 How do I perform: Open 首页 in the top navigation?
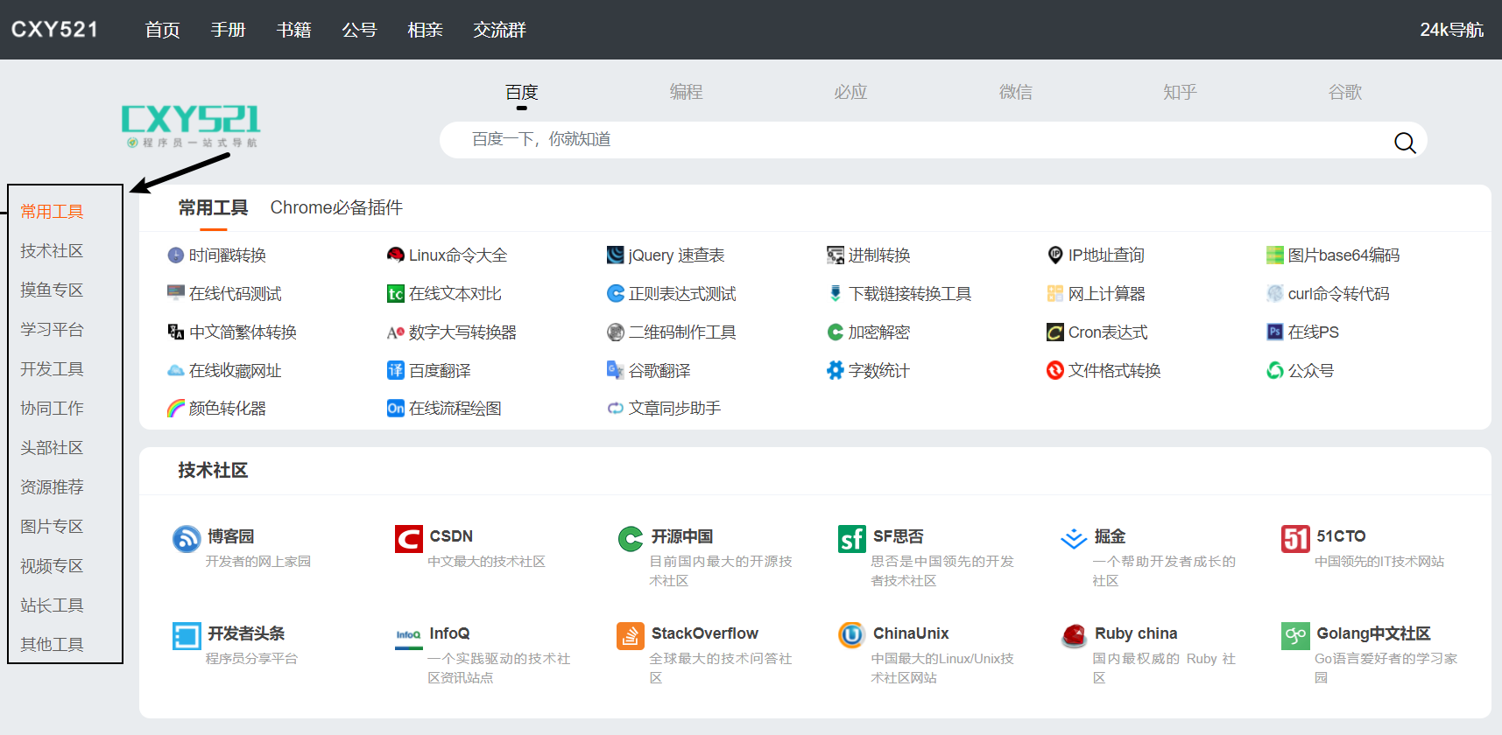(x=162, y=30)
